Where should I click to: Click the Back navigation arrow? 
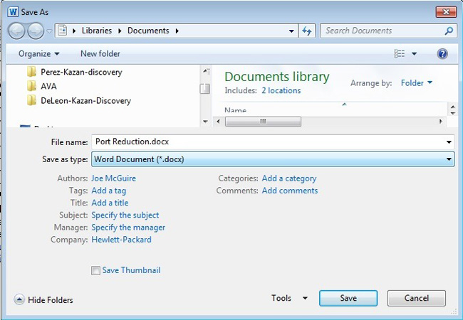coord(17,31)
